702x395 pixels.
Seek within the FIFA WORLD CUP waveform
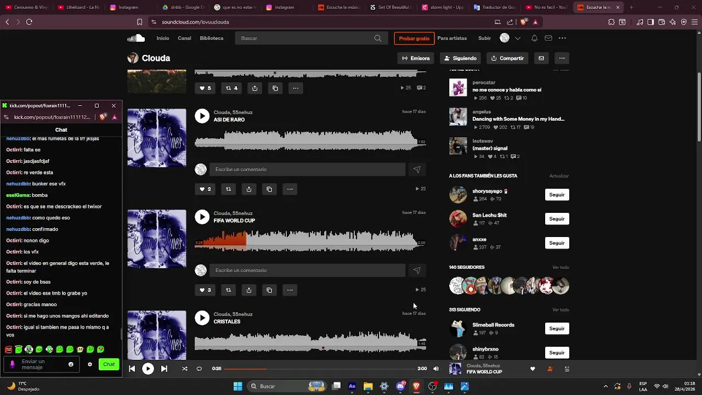tap(310, 242)
